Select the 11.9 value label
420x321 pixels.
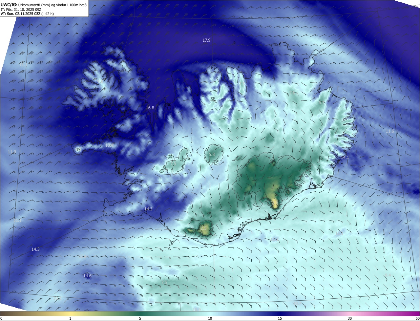tap(12, 152)
